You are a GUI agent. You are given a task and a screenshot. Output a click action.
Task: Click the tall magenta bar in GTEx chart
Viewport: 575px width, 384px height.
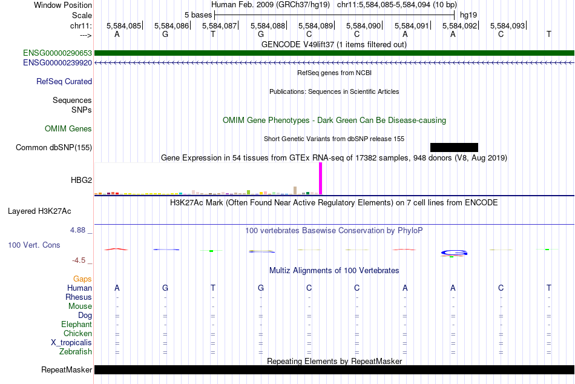[321, 179]
